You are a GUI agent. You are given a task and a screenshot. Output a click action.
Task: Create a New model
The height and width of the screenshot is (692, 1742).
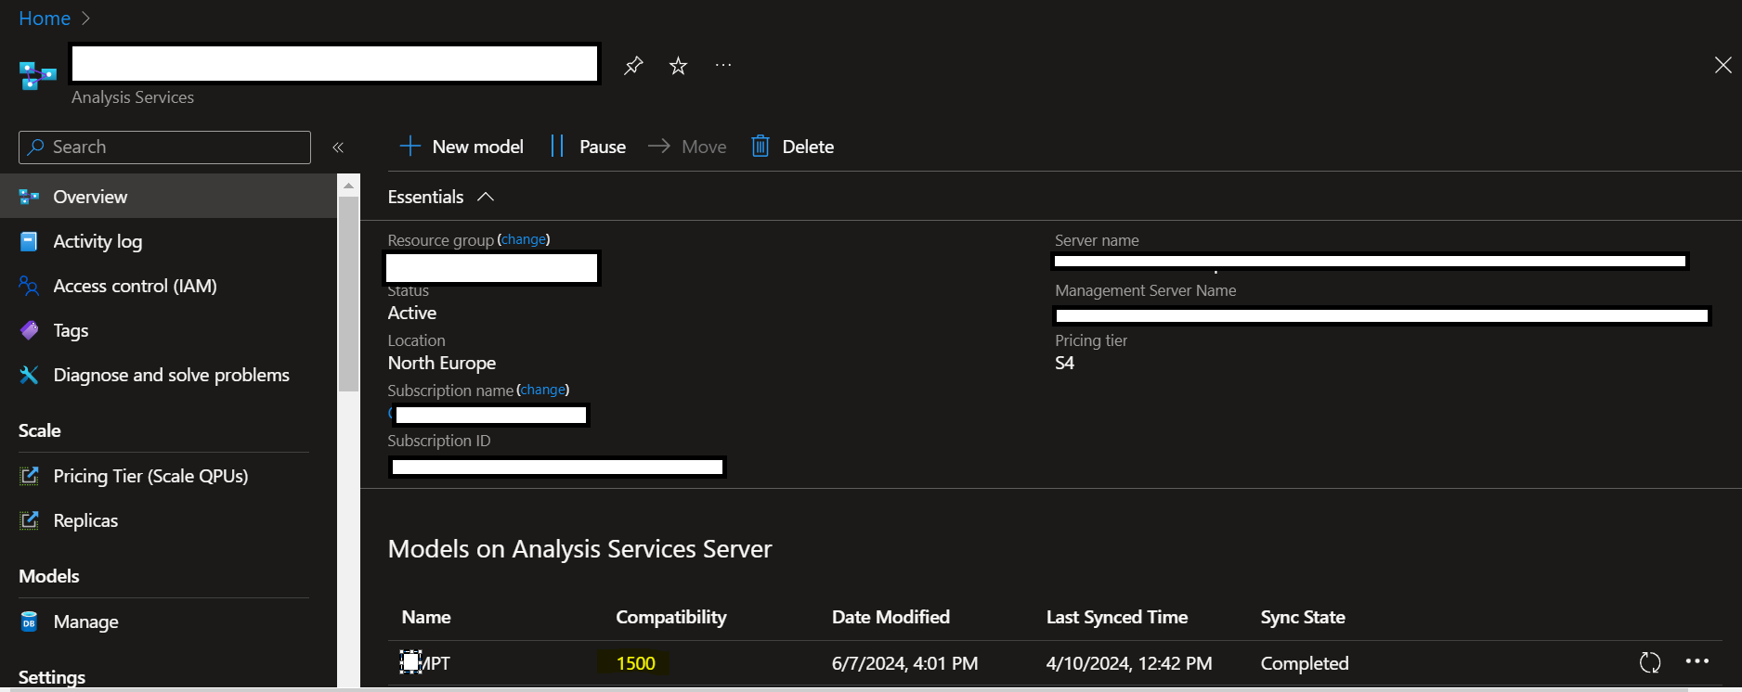(x=461, y=147)
